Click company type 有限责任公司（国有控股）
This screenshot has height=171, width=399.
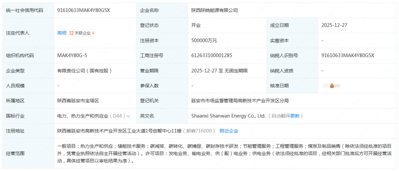[x=84, y=71]
